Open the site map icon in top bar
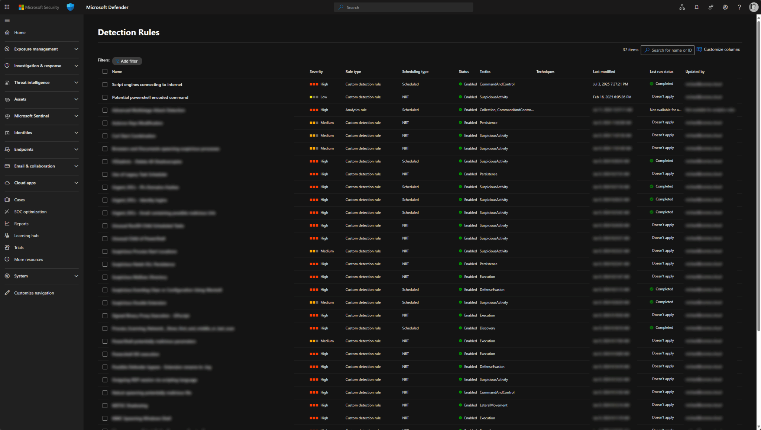 tap(682, 7)
